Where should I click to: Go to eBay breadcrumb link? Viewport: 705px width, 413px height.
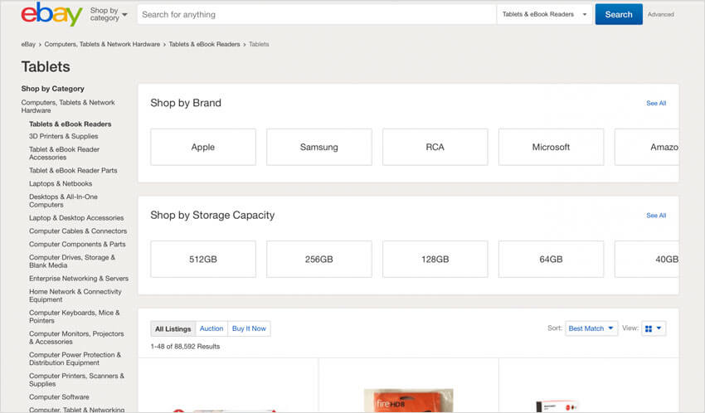pos(28,44)
